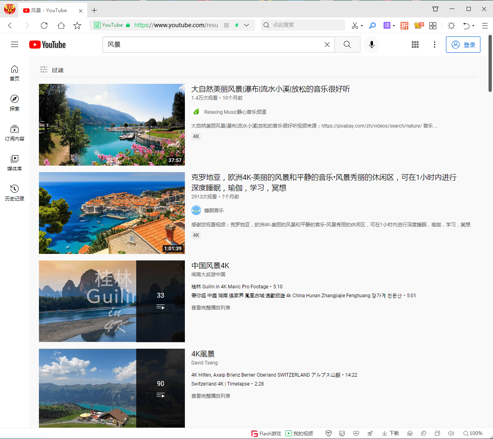The height and width of the screenshot is (439, 493).
Task: Go to the browser home page icon
Action: pos(61,26)
